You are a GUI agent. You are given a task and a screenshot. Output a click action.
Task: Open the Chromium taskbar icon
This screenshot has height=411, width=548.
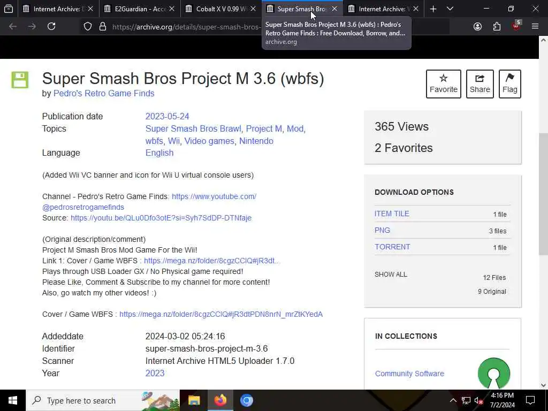click(x=246, y=400)
